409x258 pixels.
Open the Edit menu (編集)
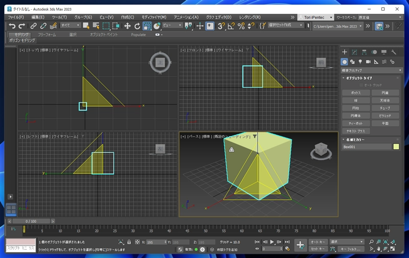(38, 17)
